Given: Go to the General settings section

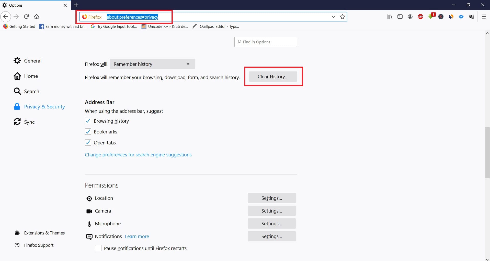Looking at the screenshot, I should 33,61.
